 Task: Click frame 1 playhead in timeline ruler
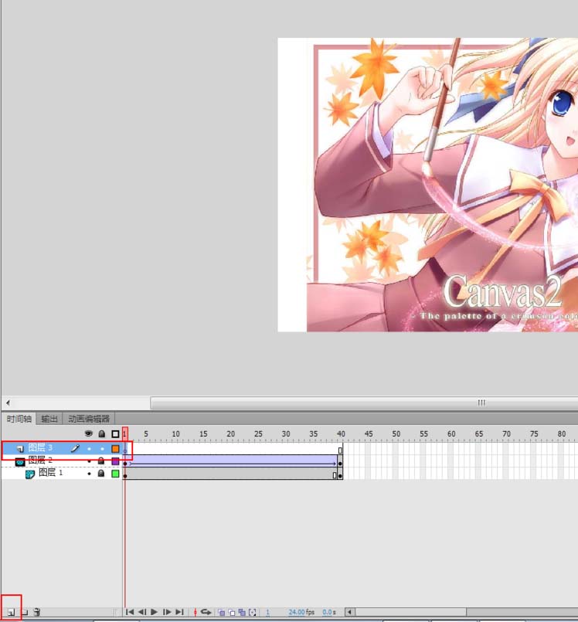124,434
